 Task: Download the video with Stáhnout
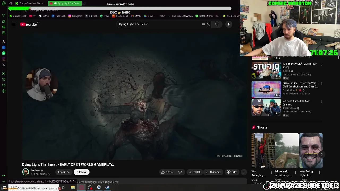point(213,172)
